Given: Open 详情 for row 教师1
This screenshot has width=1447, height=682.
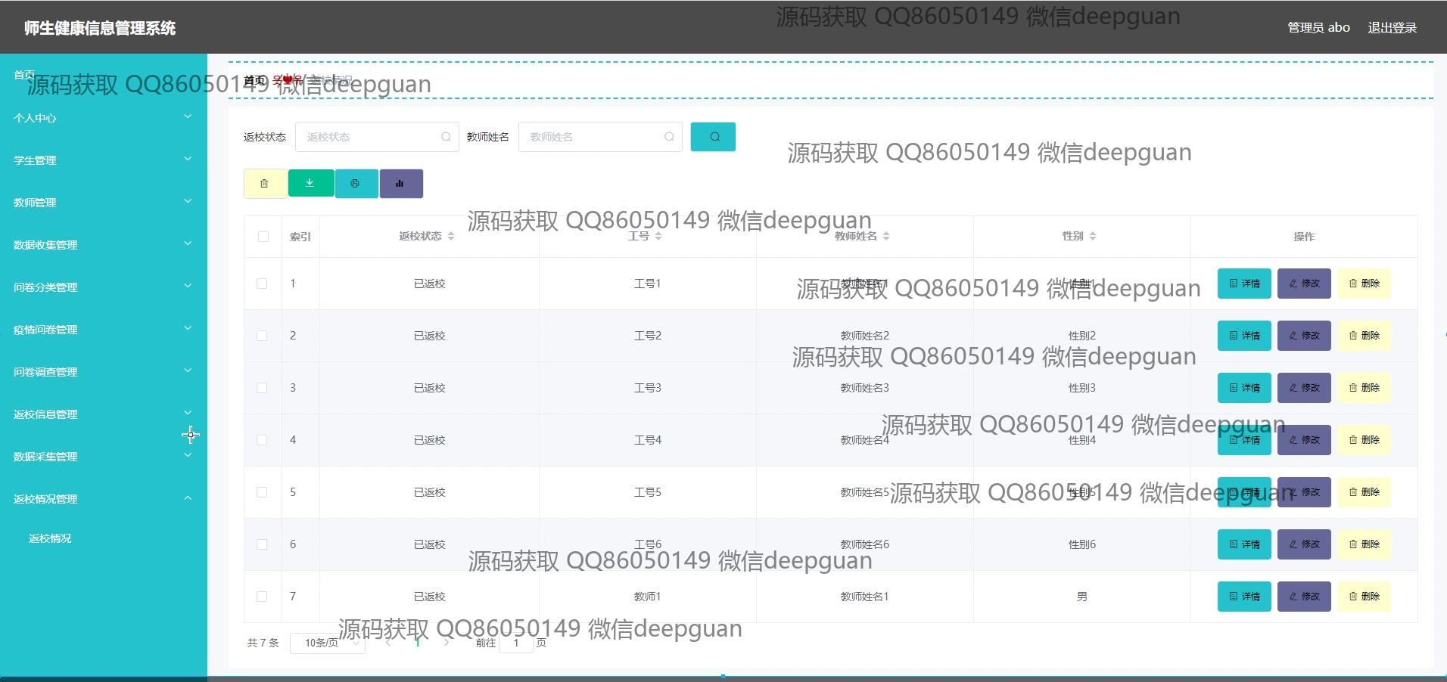Looking at the screenshot, I should pos(1244,597).
